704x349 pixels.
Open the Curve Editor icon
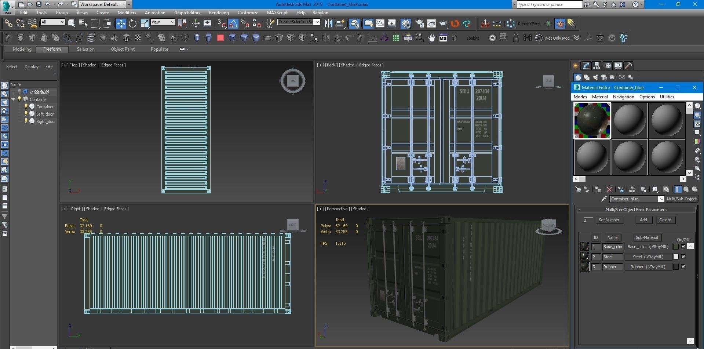[380, 23]
